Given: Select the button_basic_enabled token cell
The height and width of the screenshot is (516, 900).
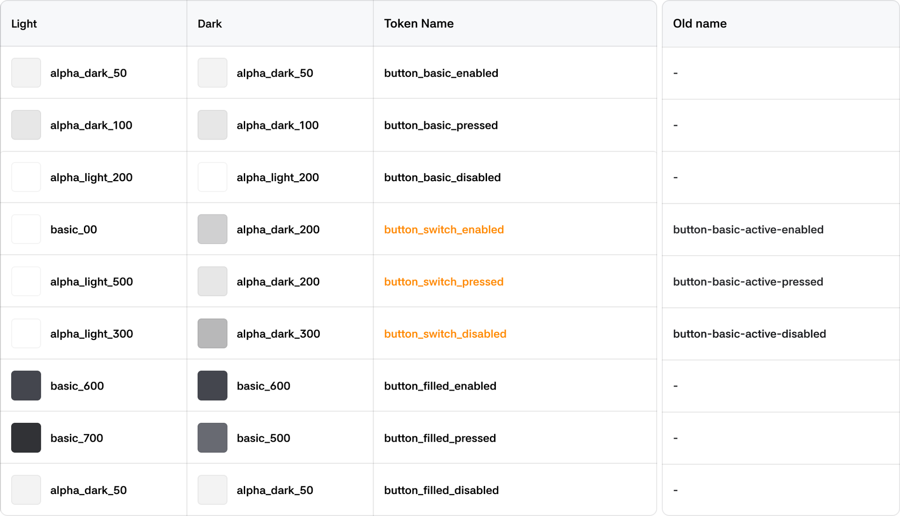Looking at the screenshot, I should (x=441, y=73).
